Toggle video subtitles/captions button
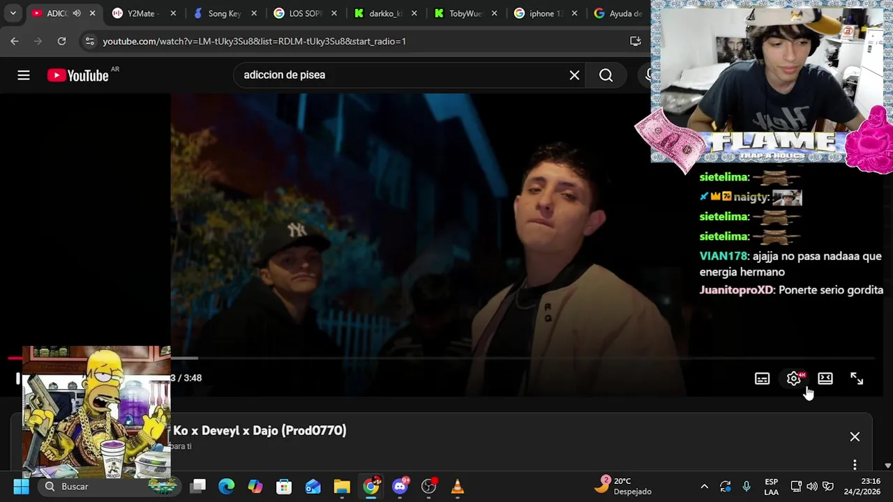The width and height of the screenshot is (893, 502). [762, 379]
